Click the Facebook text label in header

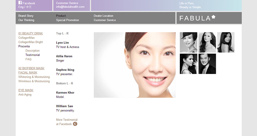29,3
